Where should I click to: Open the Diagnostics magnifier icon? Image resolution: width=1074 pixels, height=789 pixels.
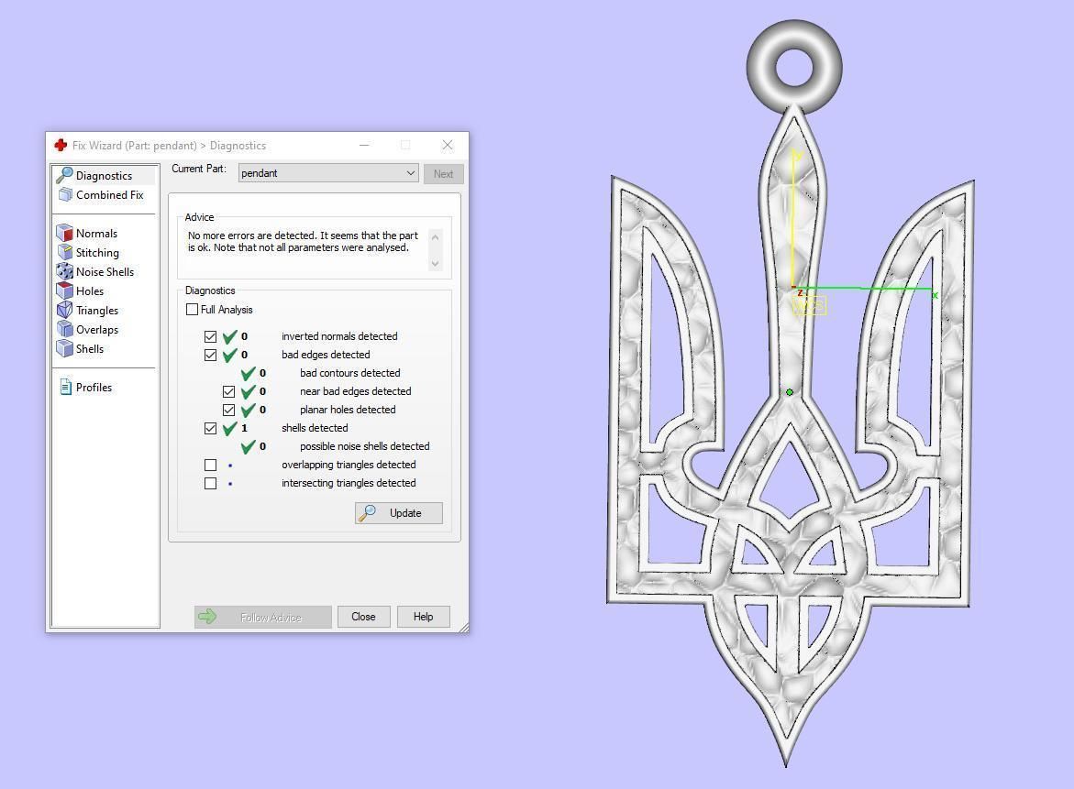[64, 175]
